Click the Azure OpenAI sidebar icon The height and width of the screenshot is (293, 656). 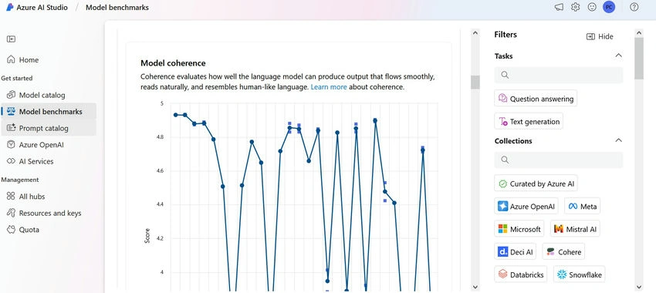tap(12, 145)
